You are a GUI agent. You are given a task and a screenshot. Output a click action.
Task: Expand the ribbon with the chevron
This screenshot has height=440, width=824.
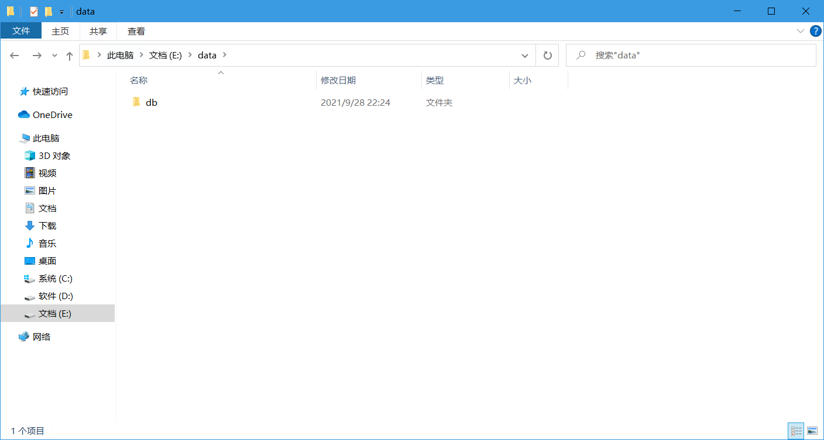pyautogui.click(x=801, y=31)
